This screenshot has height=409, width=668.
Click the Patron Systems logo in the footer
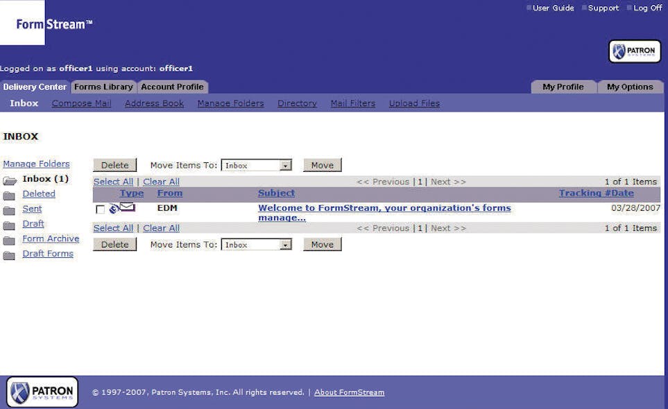[x=42, y=392]
